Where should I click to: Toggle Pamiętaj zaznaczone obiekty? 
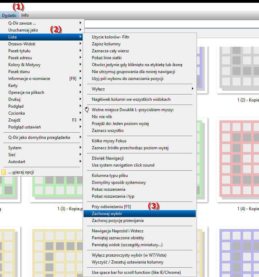(x=140, y=238)
